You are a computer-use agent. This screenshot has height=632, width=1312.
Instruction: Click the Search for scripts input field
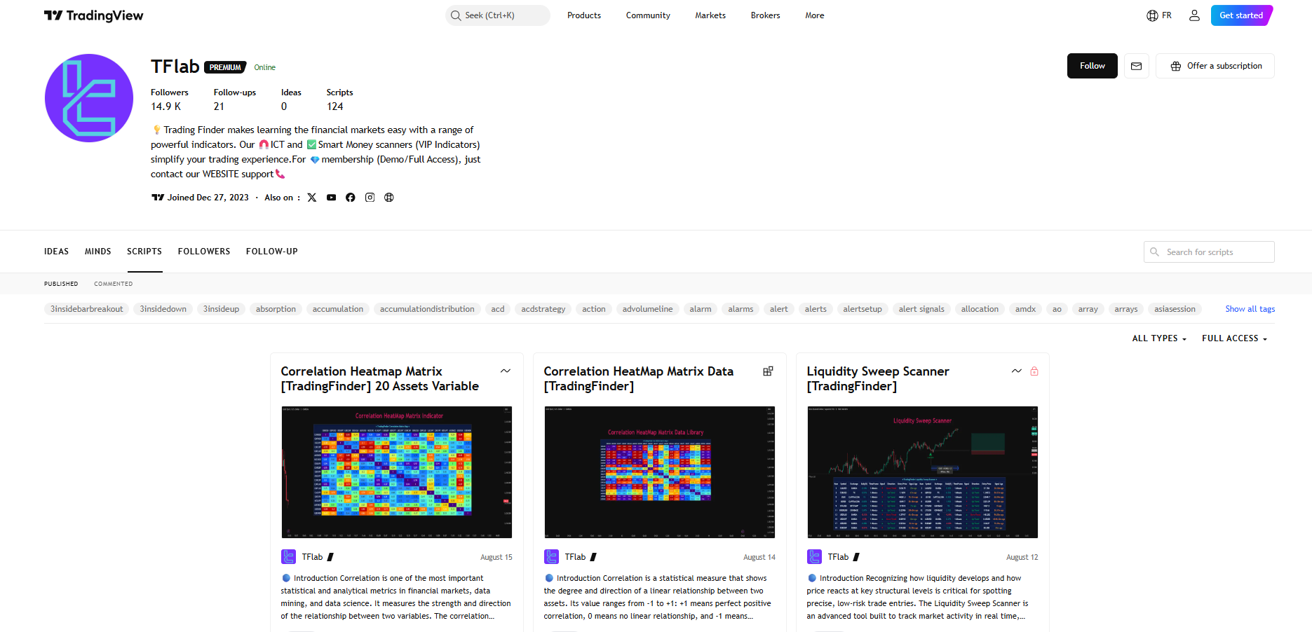(x=1209, y=252)
